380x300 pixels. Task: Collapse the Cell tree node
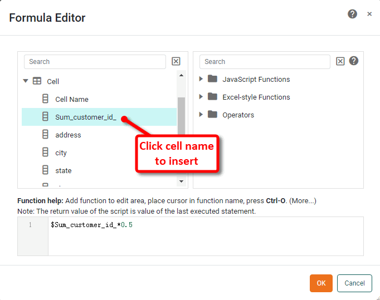(26, 81)
